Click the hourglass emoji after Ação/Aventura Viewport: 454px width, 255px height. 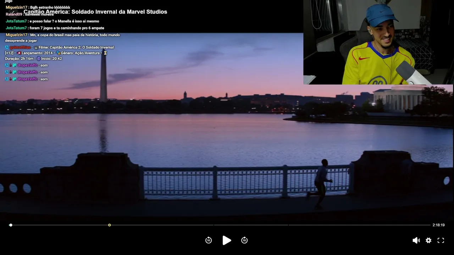coord(105,53)
